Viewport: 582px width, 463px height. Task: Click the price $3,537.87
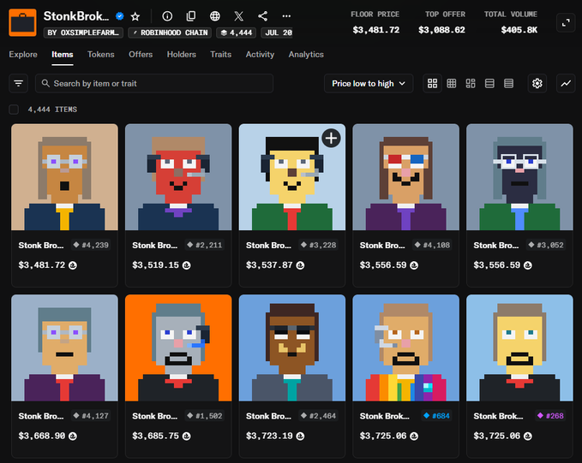pyautogui.click(x=269, y=265)
